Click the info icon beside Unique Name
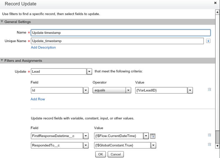 208,41
